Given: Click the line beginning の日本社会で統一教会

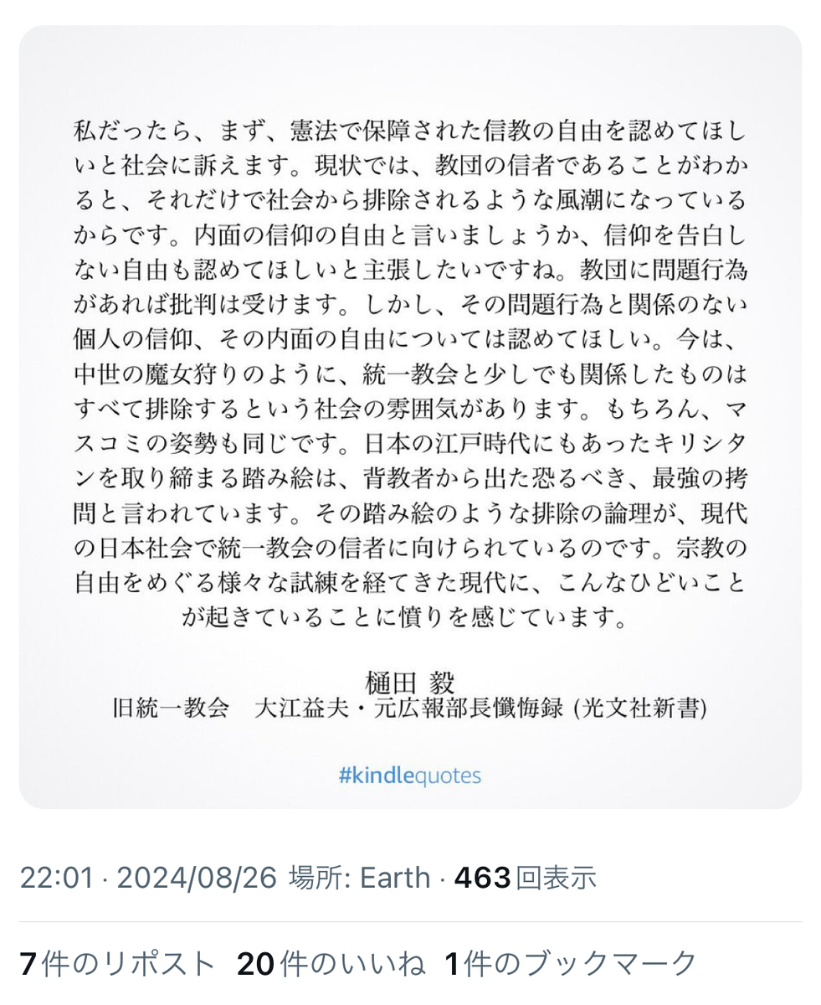Looking at the screenshot, I should [410, 549].
